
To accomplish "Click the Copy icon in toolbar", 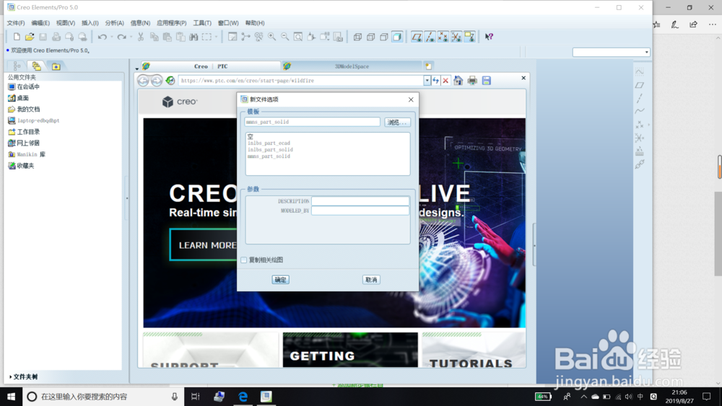I will point(155,37).
